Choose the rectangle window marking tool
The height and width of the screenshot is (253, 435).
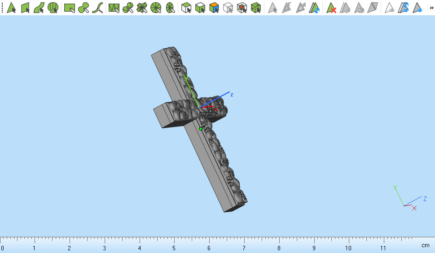(69, 8)
